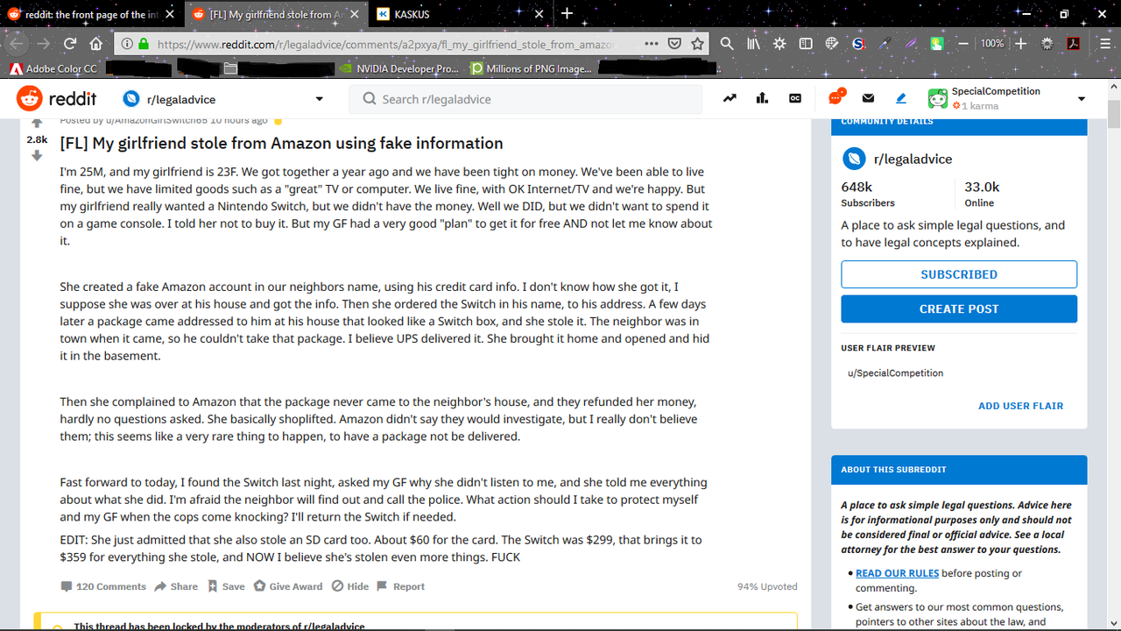Show site information for reddit.com
Screen dimensions: 1121x631
[x=126, y=43]
